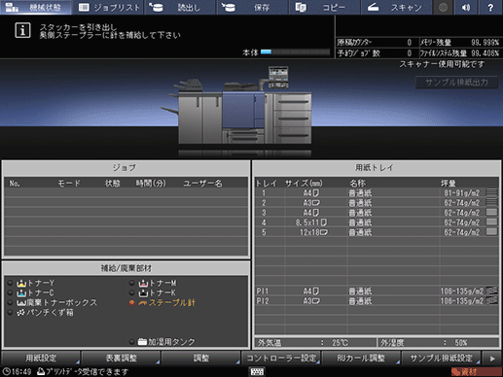Click the コントローラー設定 button
This screenshot has height=377, width=503.
point(281,358)
